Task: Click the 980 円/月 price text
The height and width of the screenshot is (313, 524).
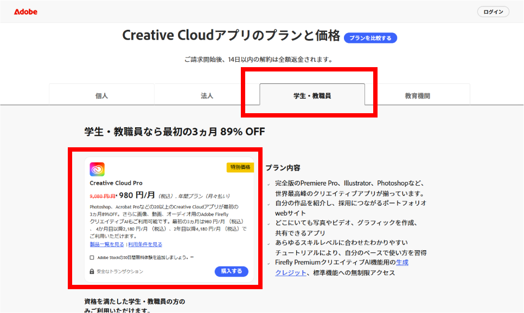Action: 137,195
